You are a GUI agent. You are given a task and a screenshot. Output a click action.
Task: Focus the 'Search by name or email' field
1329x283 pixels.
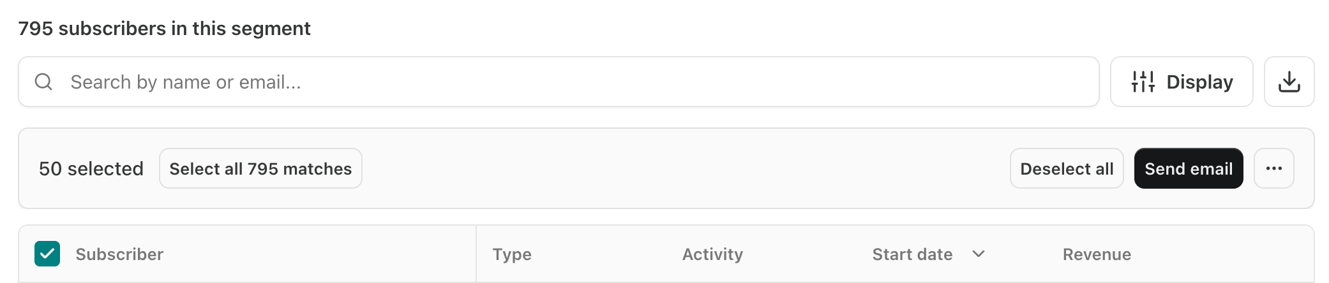[x=559, y=82]
